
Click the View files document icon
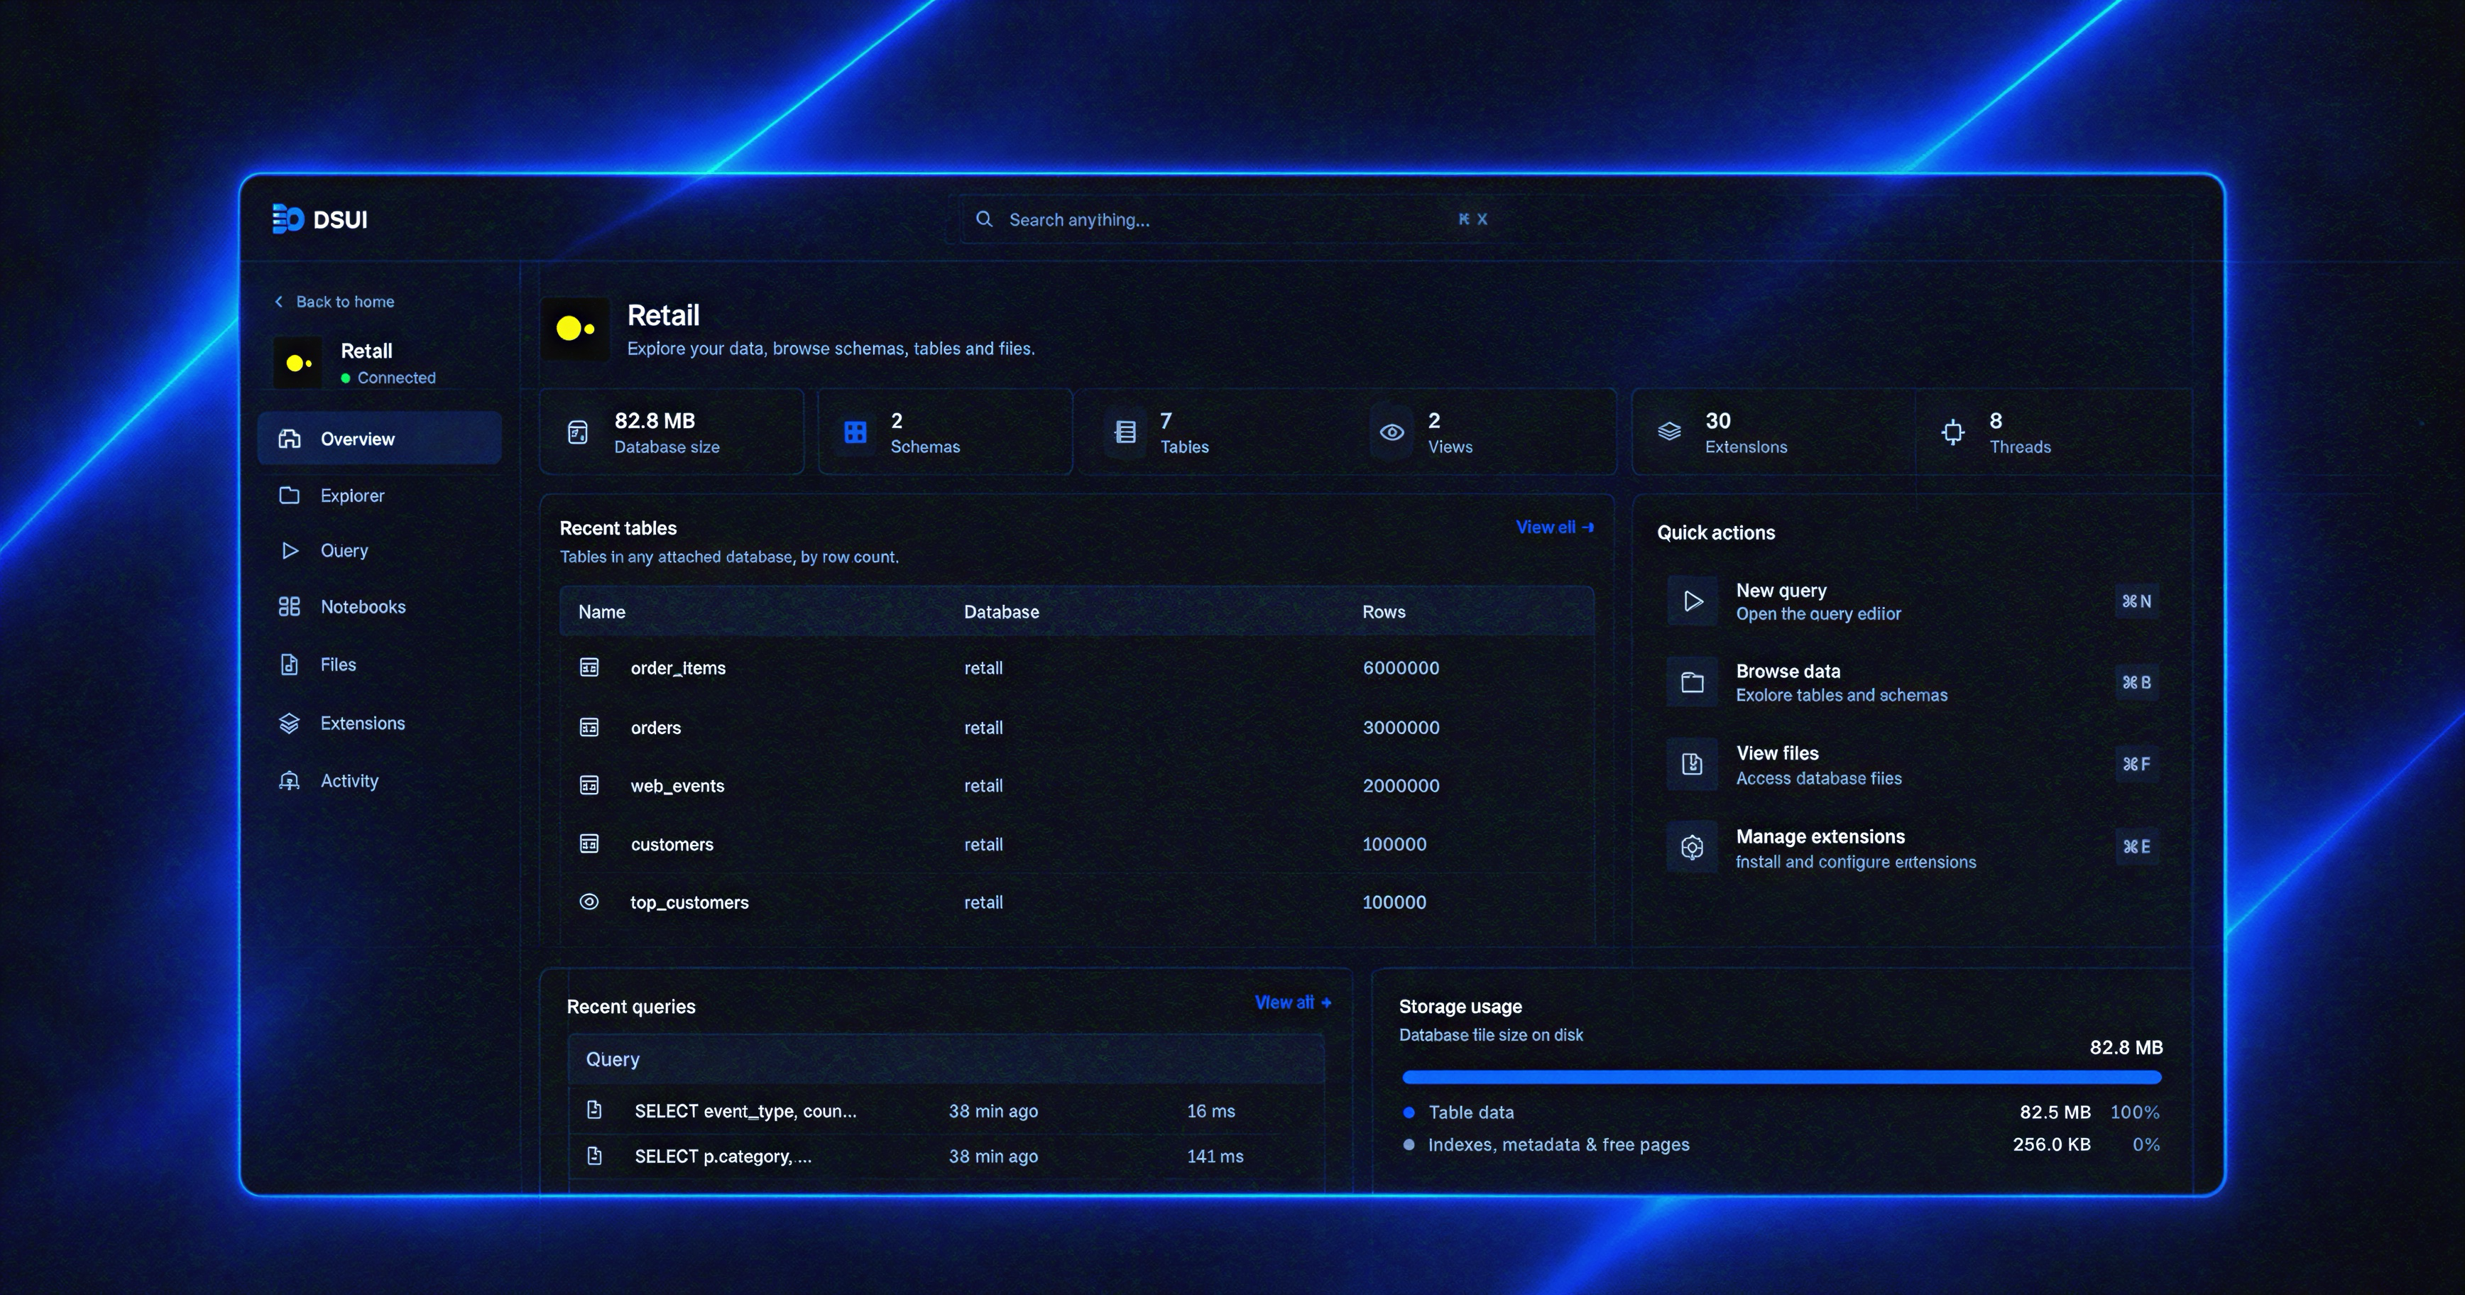click(x=1693, y=764)
